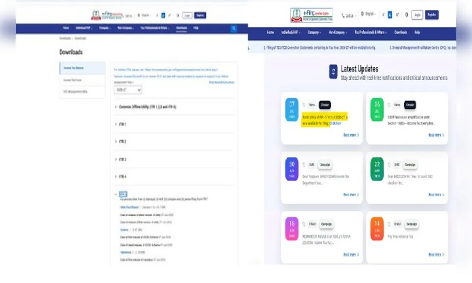Image resolution: width=472 pixels, height=283 pixels.
Task: Open Tax Professionals & Others menu on Latest Updates page
Action: click(371, 32)
